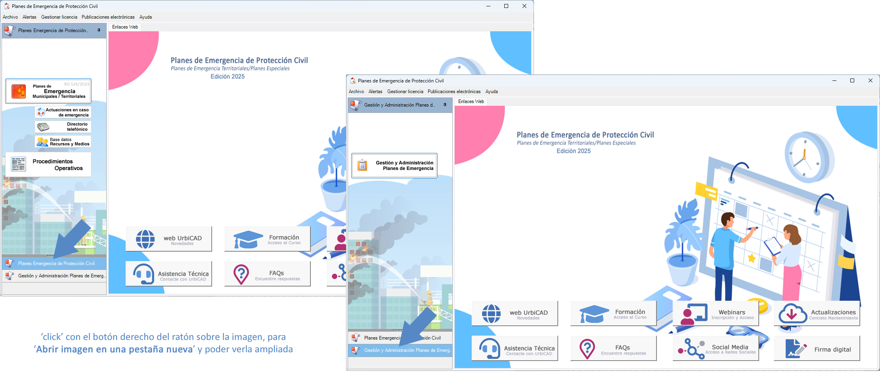Click lifebuoy icon of Actuaciones en caso de emergencia
Image resolution: width=880 pixels, height=378 pixels.
tap(41, 113)
